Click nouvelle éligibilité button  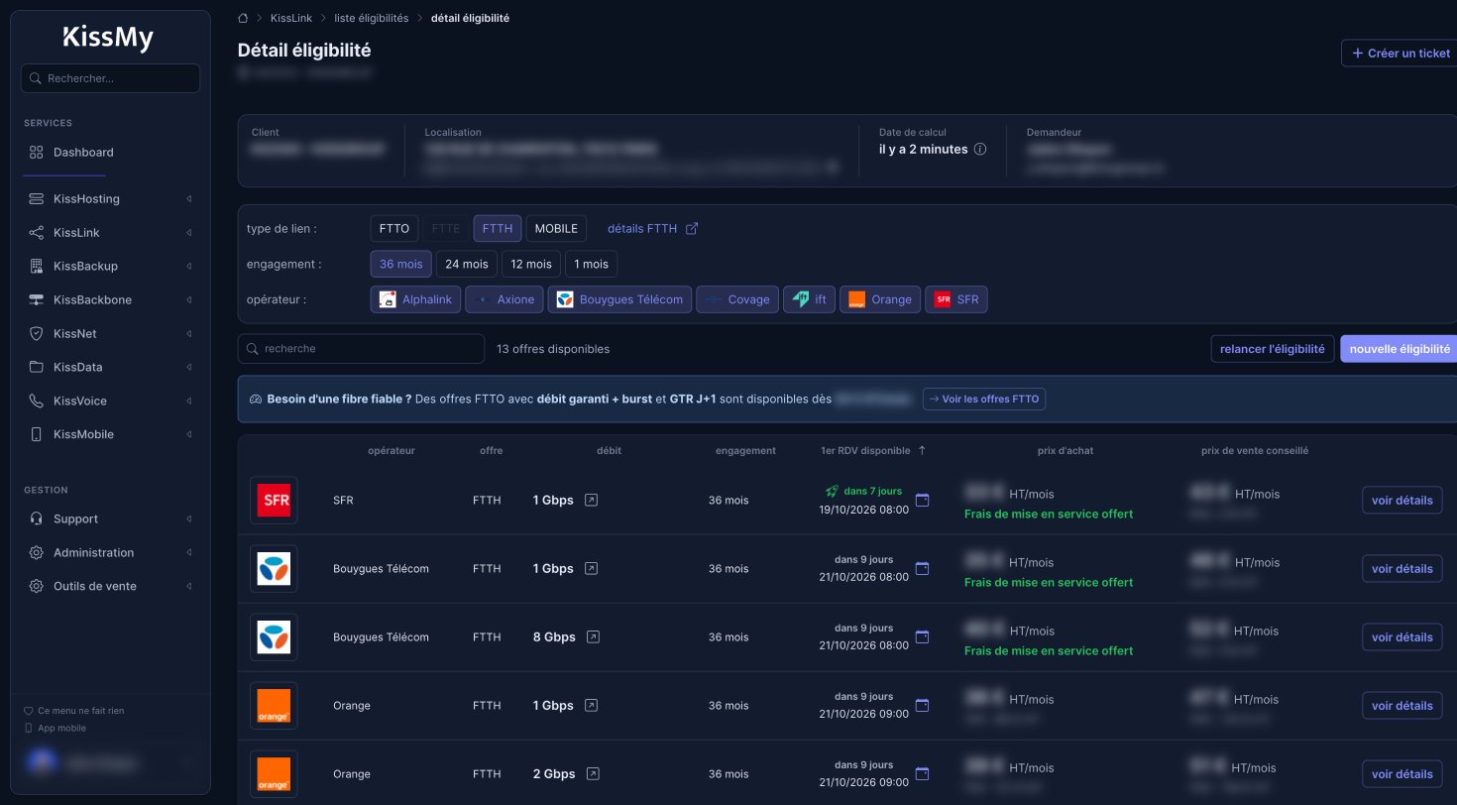[1400, 349]
